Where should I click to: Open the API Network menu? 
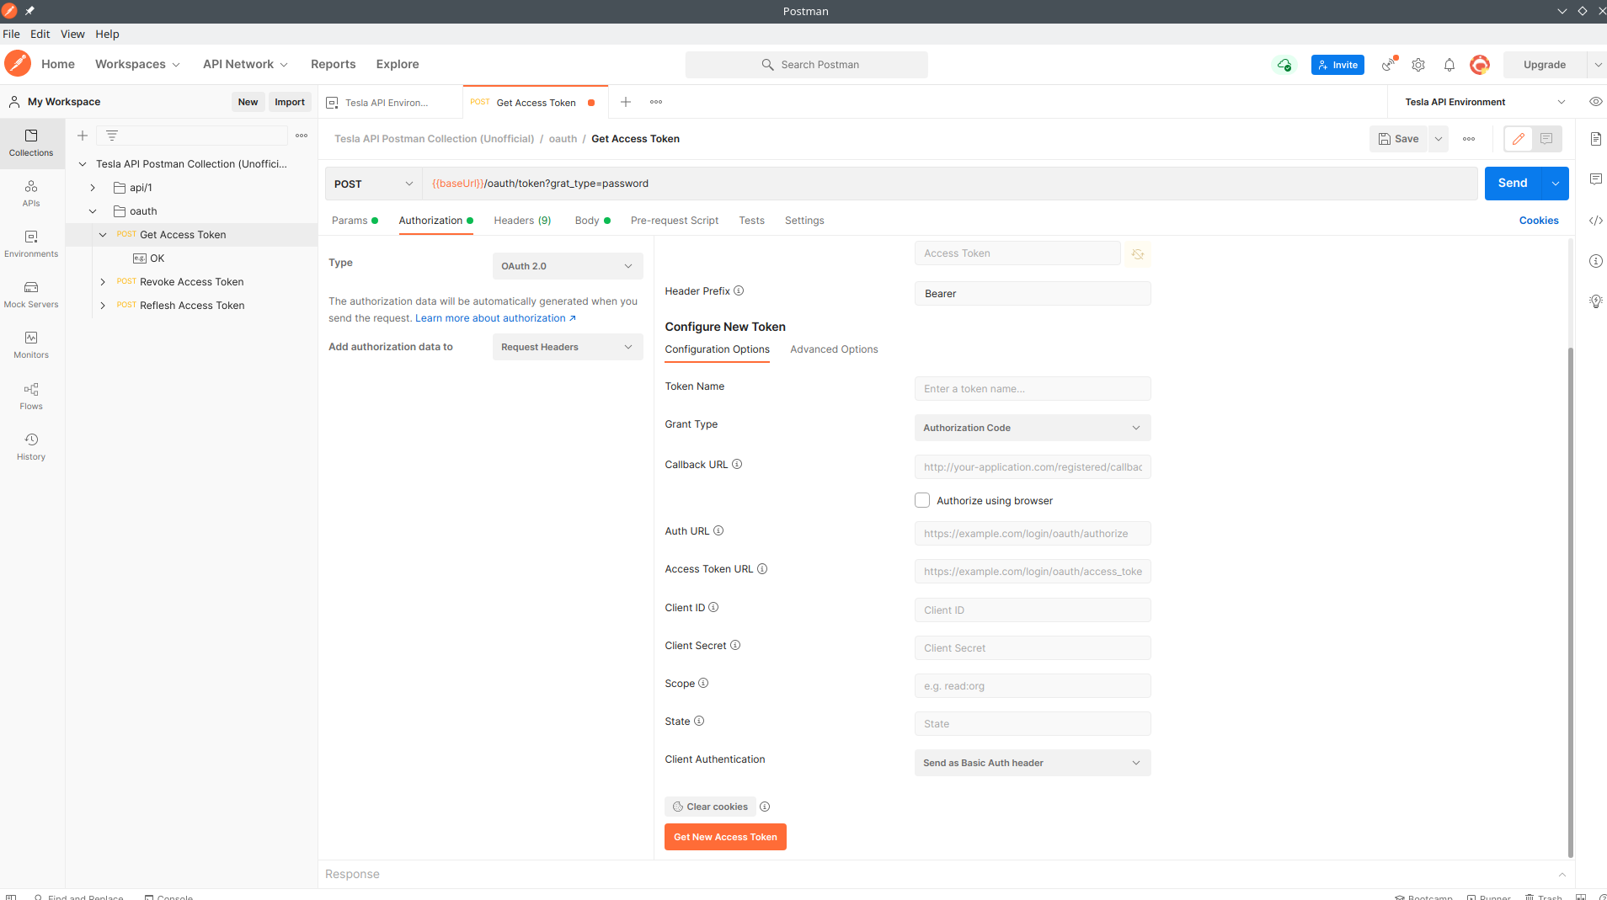pos(245,64)
